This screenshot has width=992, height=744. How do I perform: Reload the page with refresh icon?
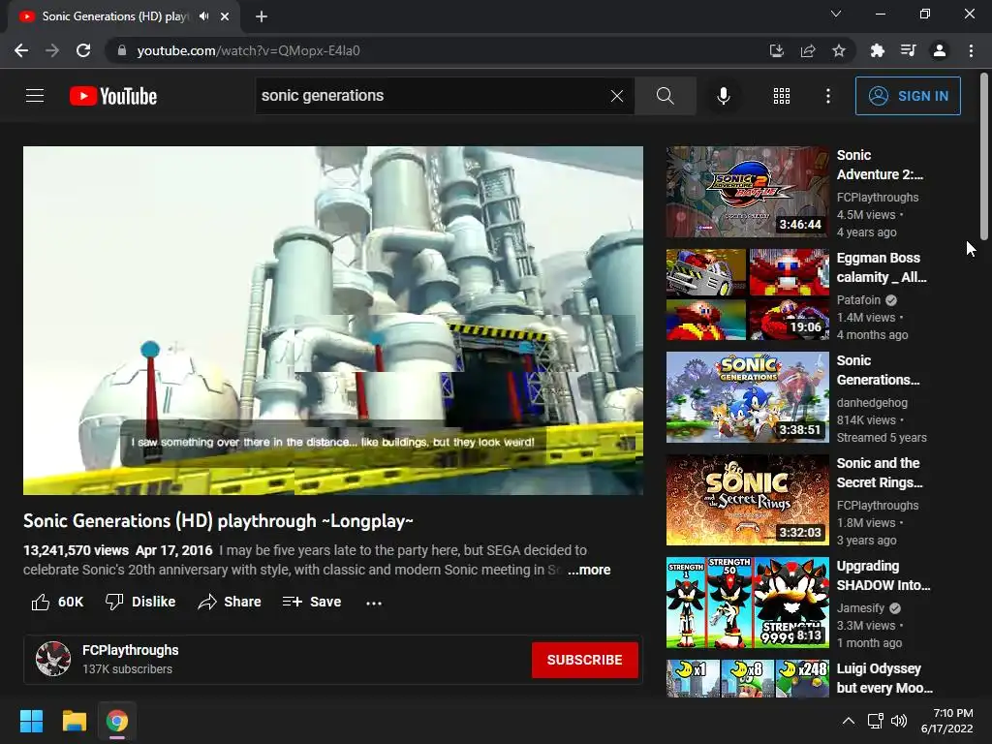point(83,50)
